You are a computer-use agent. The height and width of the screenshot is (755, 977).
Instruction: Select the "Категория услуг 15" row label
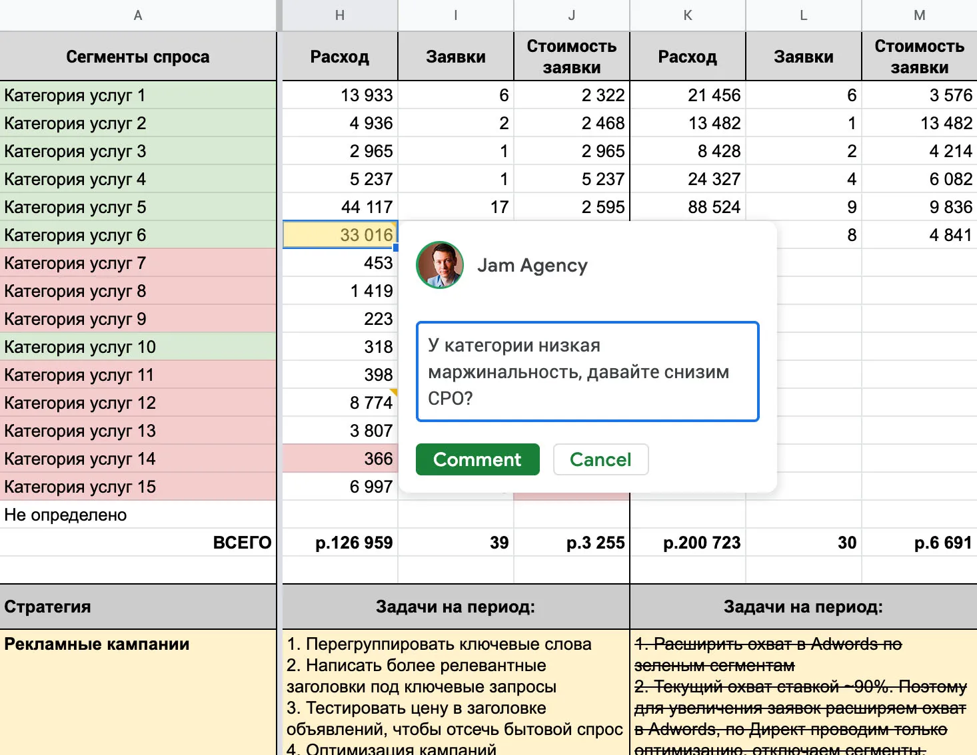[x=138, y=487]
